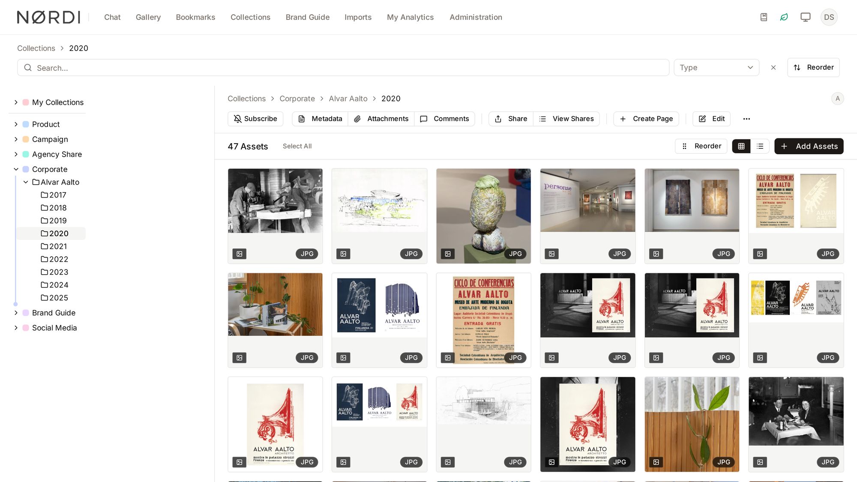The height and width of the screenshot is (482, 857).
Task: Open Comments panel
Action: [x=444, y=119]
